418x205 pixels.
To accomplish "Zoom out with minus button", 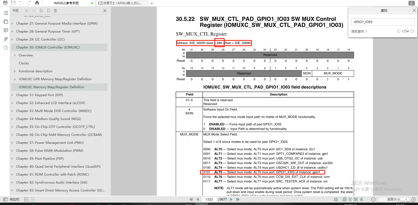I will tap(373, 199).
